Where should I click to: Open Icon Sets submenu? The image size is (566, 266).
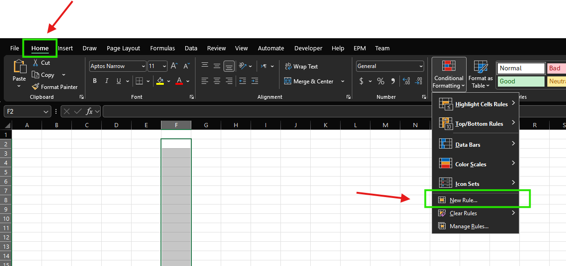click(x=475, y=184)
